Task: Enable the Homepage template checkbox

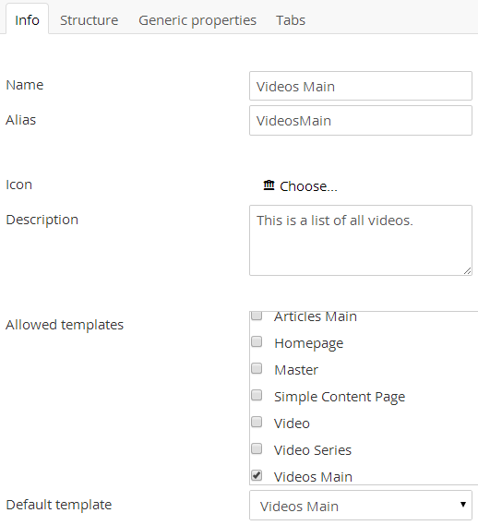Action: tap(257, 342)
